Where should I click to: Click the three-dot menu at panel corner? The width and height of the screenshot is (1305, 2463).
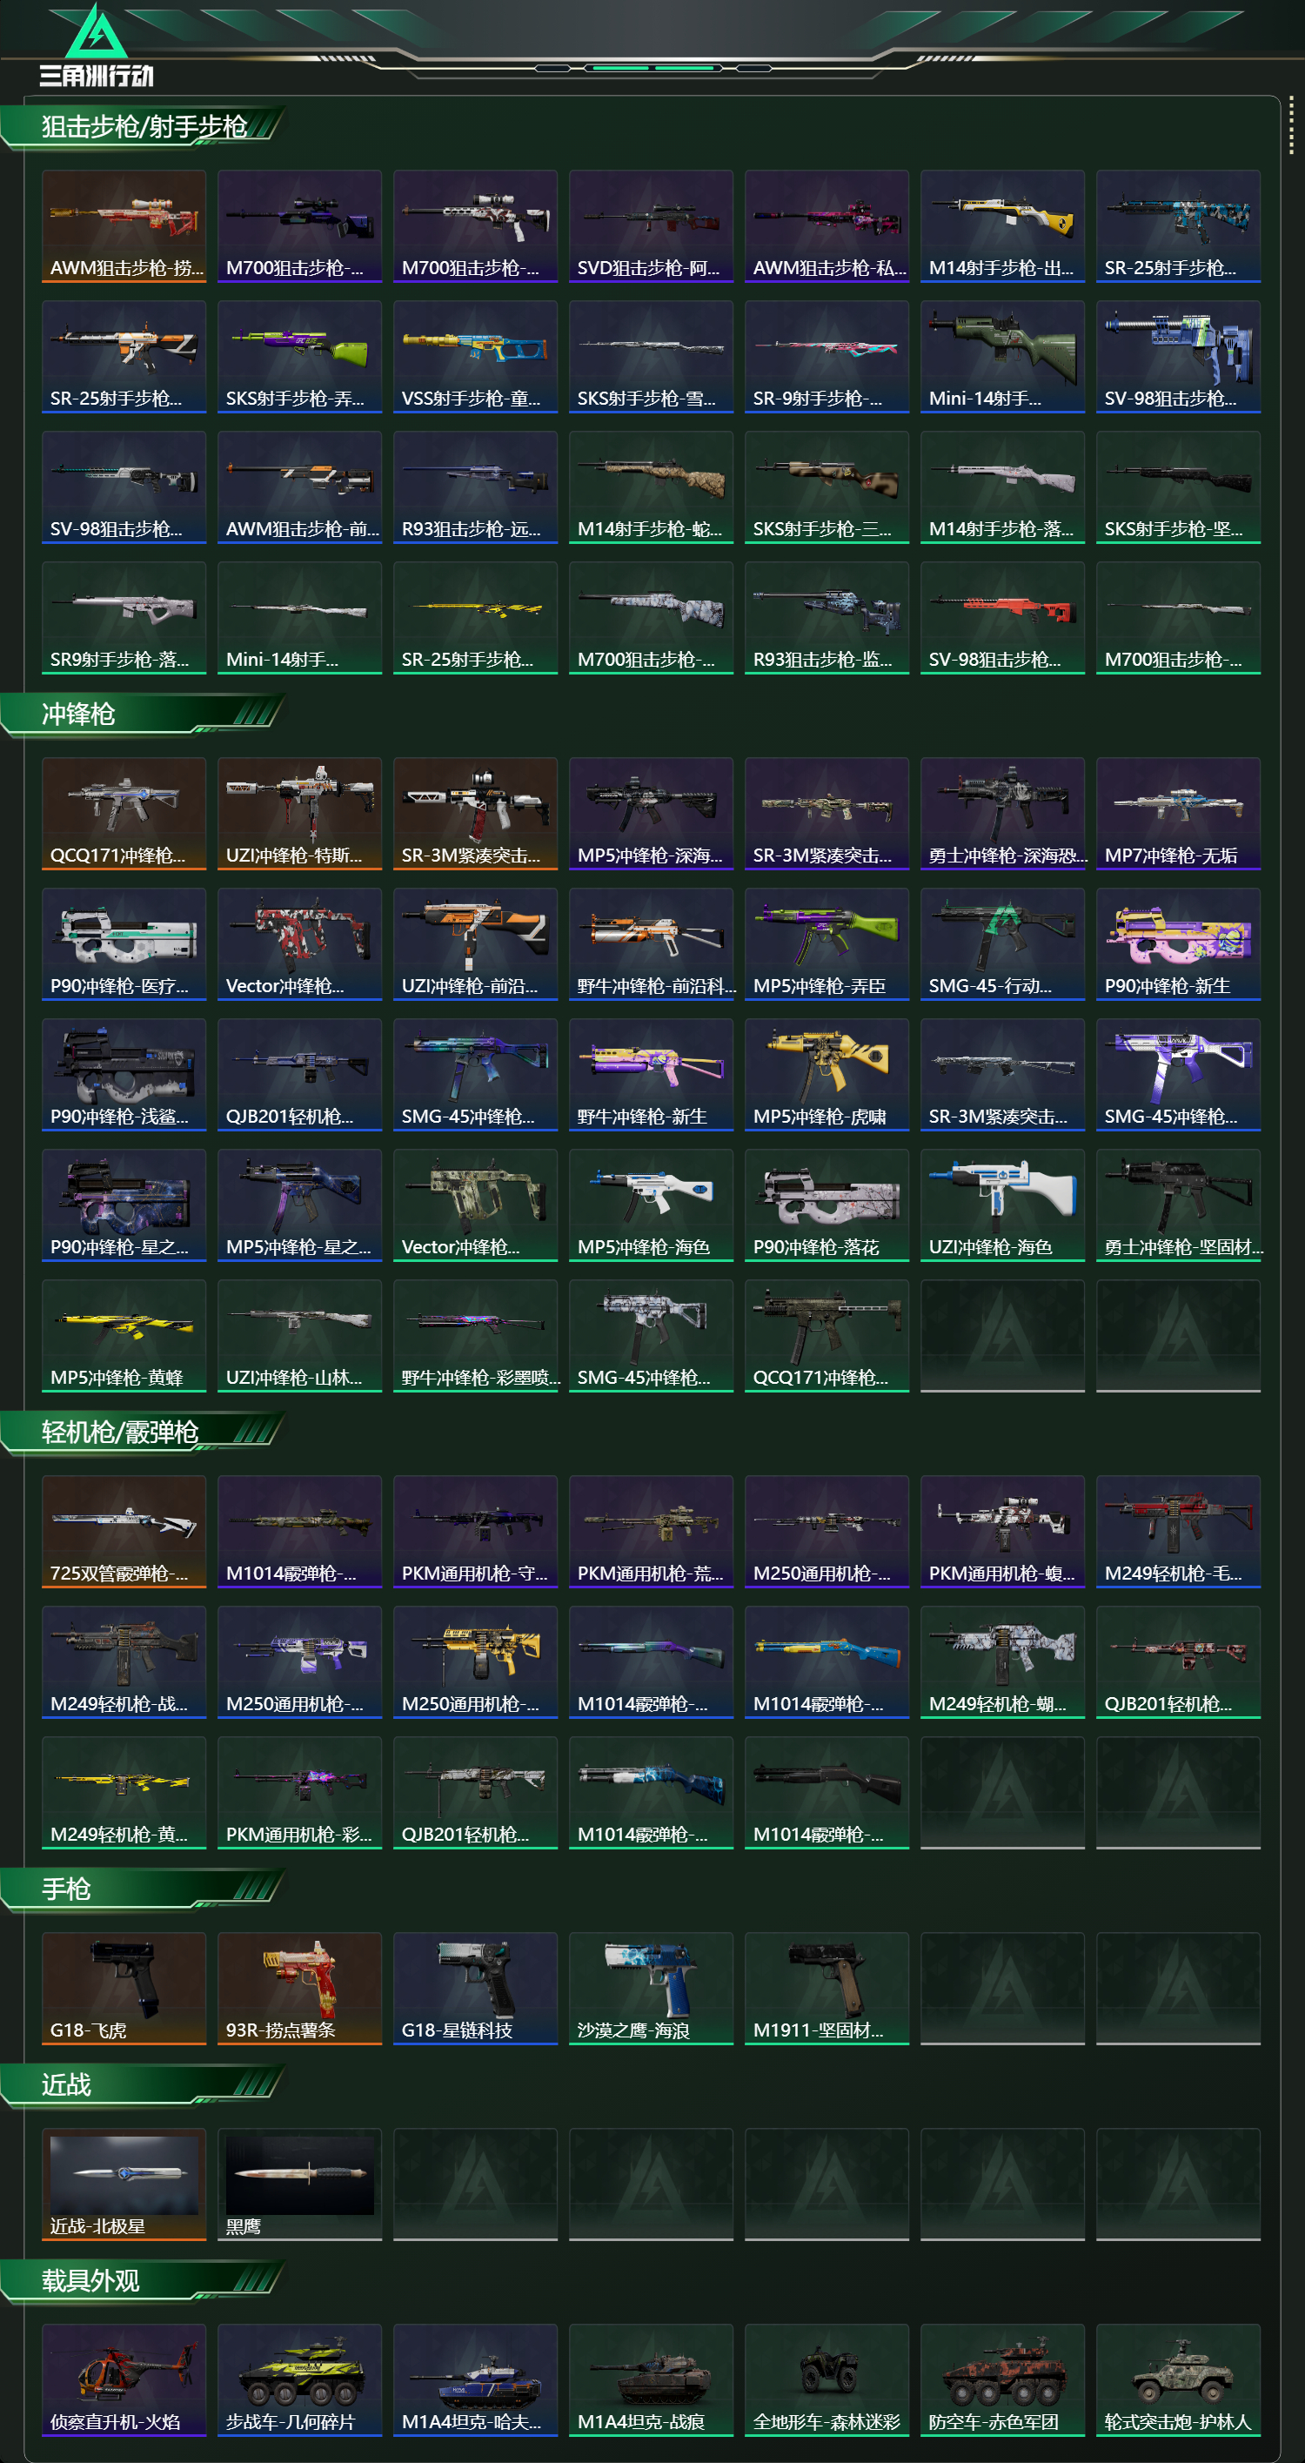pyautogui.click(x=1291, y=124)
